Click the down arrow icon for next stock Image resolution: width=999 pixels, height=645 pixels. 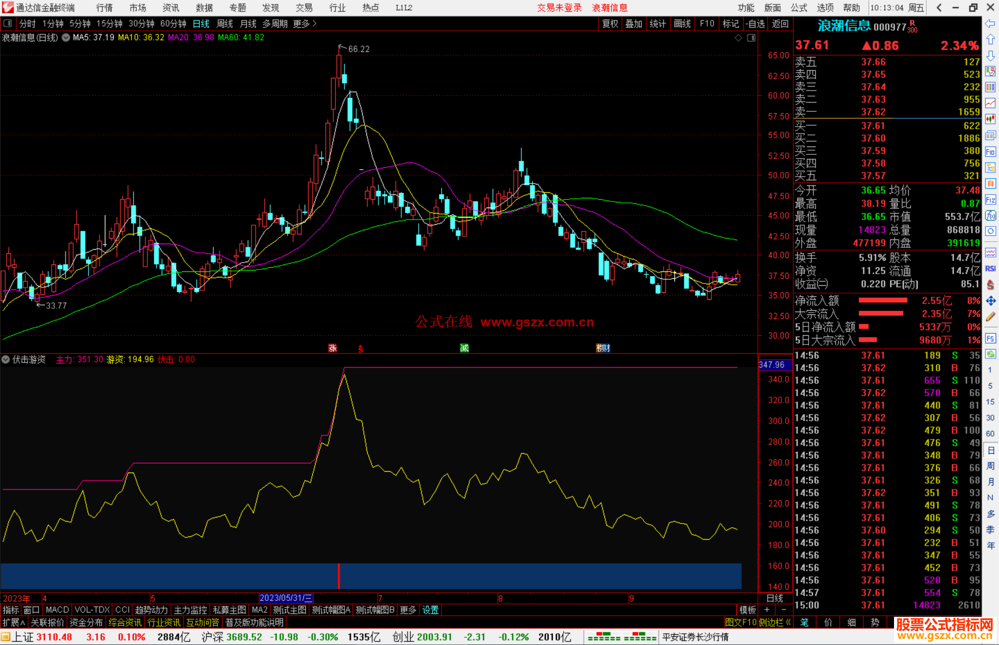[990, 56]
